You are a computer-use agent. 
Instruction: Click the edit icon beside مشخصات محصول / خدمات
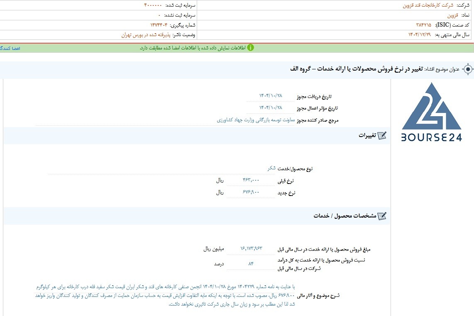[382, 216]
